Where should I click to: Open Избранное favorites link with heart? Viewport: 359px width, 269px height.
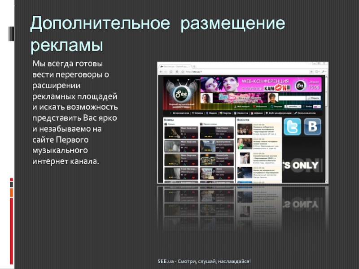(260, 106)
